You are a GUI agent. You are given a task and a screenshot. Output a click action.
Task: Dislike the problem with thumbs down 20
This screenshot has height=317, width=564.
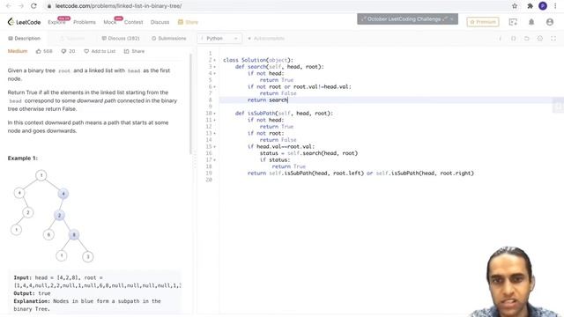pos(68,51)
